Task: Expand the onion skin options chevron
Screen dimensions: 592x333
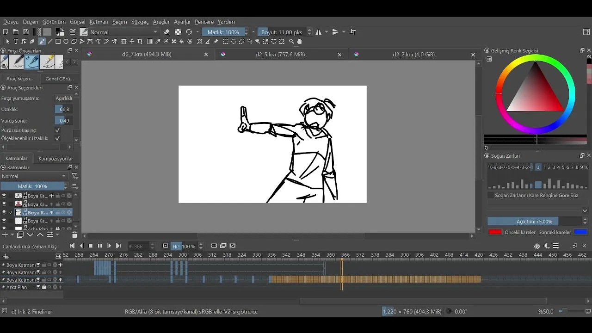Action: point(585,210)
